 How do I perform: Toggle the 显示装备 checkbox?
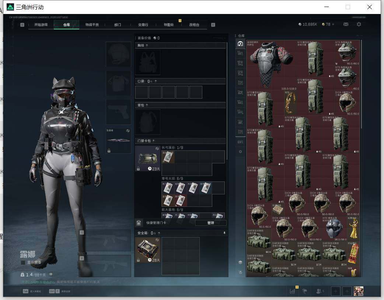coord(23,262)
